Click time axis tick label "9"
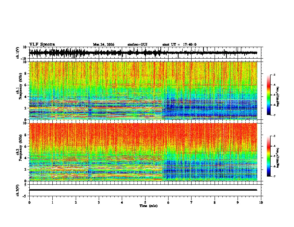This screenshot has height=227, width=294. tap(238, 203)
